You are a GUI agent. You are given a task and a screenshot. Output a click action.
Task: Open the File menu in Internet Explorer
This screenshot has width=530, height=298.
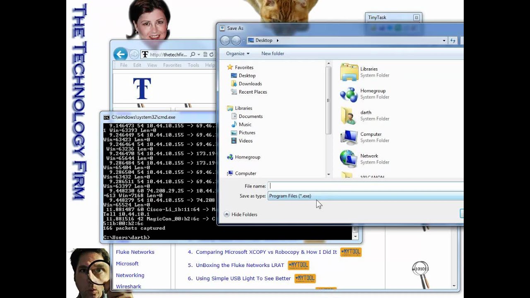click(x=124, y=65)
